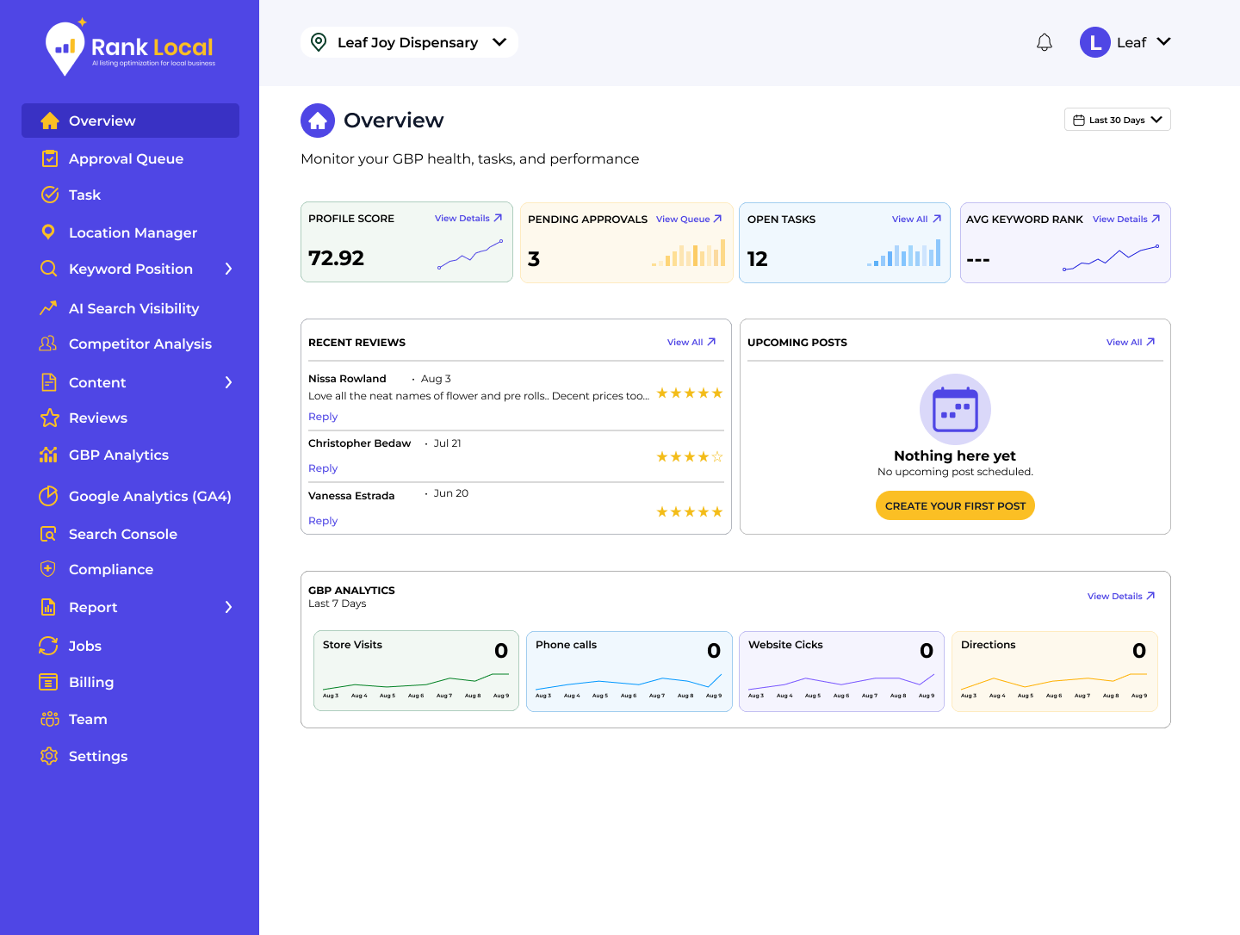
Task: Click the Search Console icon
Action: click(x=48, y=534)
